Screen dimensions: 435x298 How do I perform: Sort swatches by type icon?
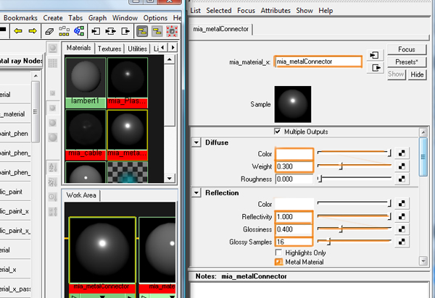[53, 182]
